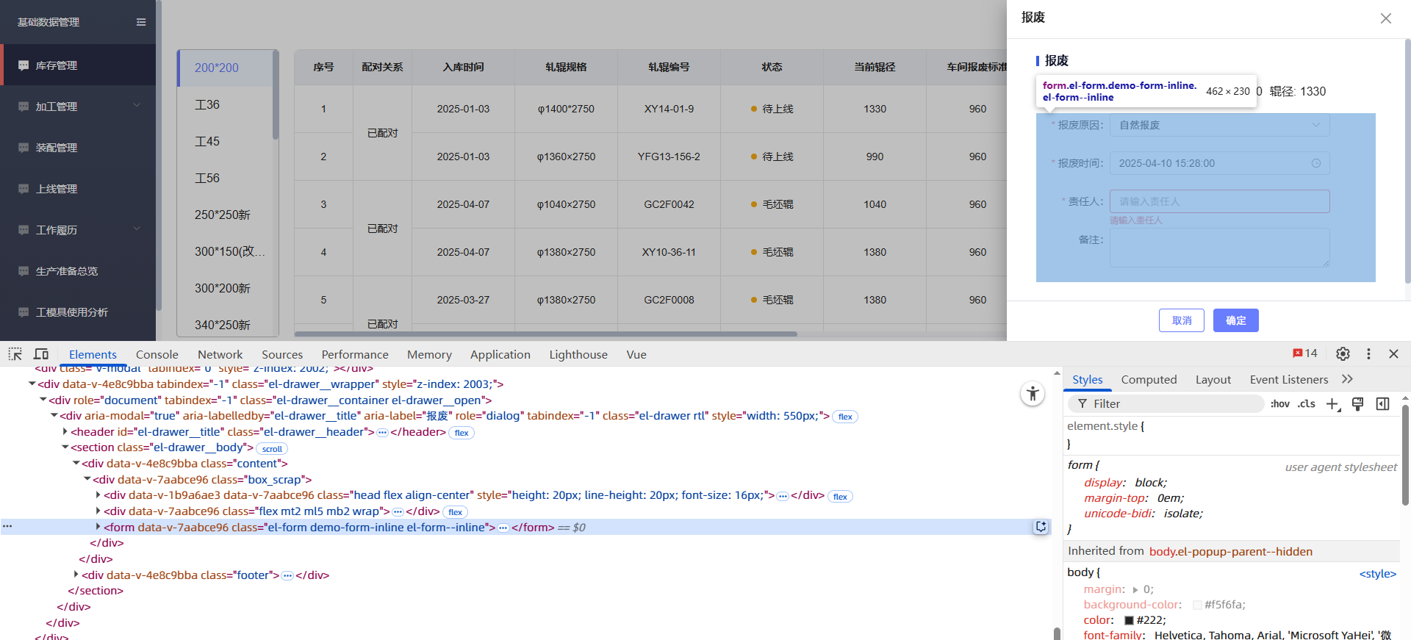Expand the form el-form node
1411x640 pixels.
(x=98, y=527)
